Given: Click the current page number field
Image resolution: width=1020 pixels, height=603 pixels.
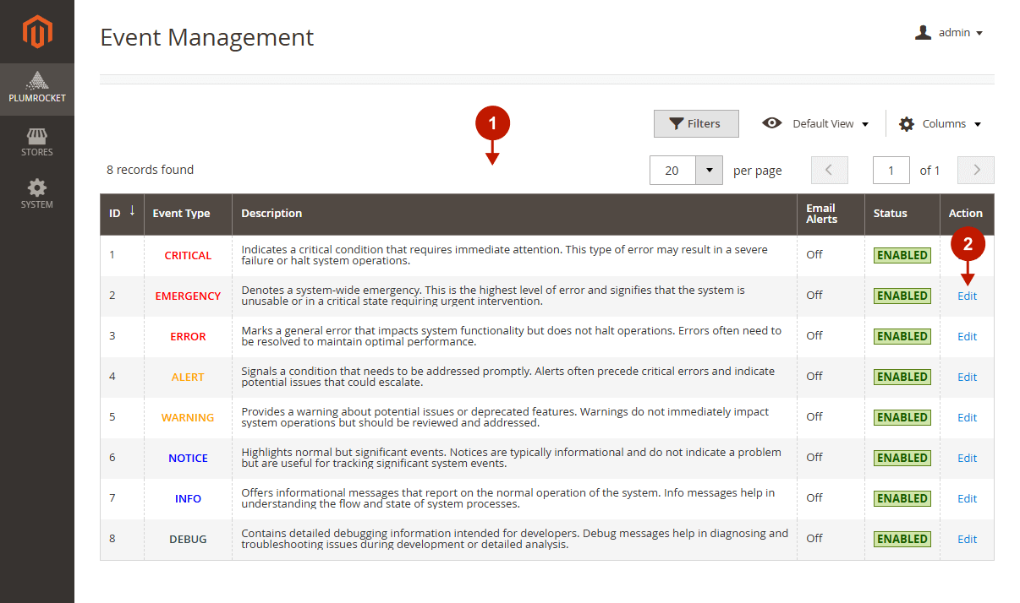Looking at the screenshot, I should pos(891,170).
